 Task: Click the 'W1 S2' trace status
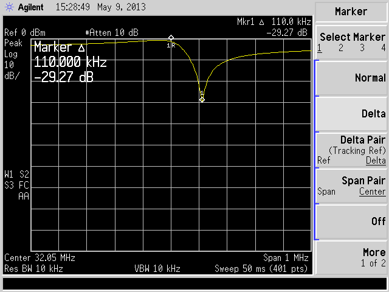tap(16, 175)
